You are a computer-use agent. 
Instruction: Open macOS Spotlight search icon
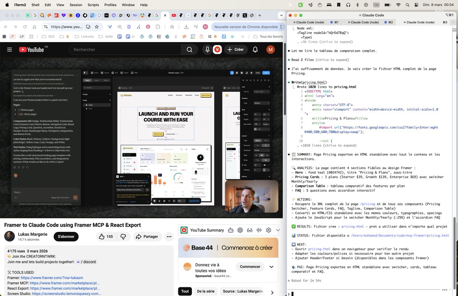point(407,5)
